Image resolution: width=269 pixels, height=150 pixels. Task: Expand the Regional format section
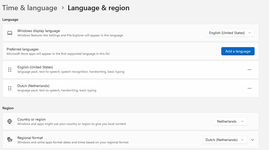pos(252,140)
